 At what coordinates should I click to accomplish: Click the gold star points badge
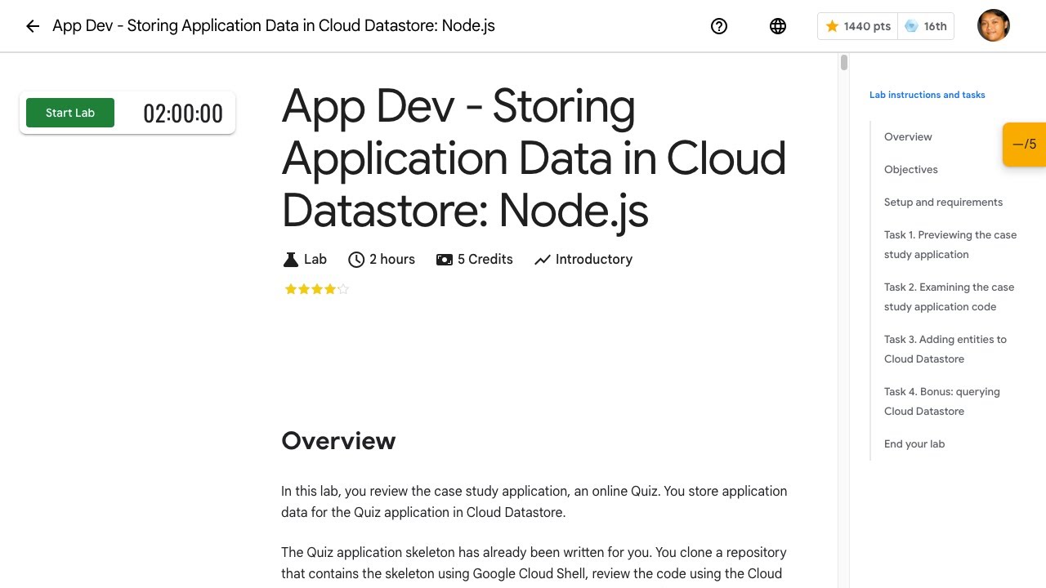pos(833,26)
